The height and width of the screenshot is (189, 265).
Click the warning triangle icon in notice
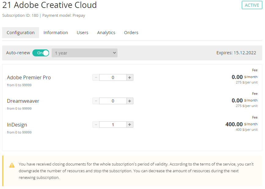[x=12, y=165]
